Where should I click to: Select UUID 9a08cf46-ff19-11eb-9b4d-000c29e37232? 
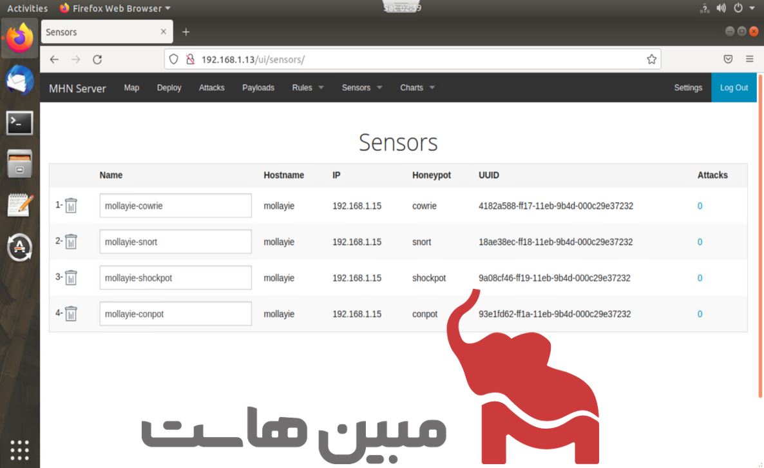555,278
